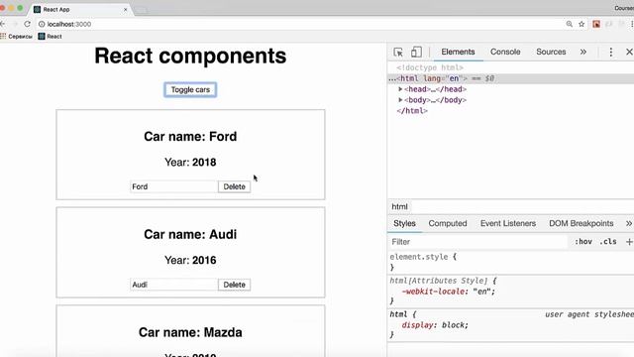The image size is (634, 357).
Task: Switch to the Elements tab
Action: tap(458, 52)
